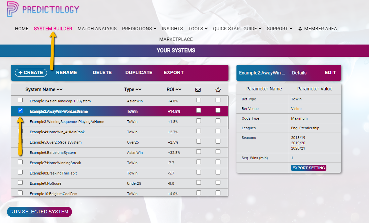369x223 pixels.
Task: Expand the Quick Start Guide menu
Action: click(x=237, y=29)
